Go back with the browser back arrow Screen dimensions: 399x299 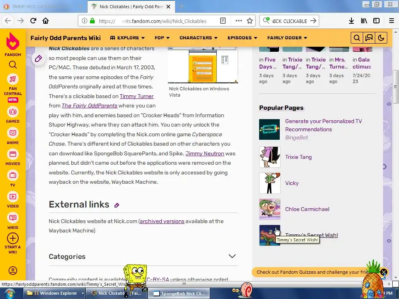tap(8, 21)
